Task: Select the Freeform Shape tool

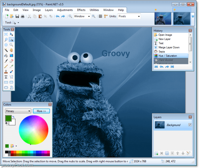Action: tap(11, 88)
